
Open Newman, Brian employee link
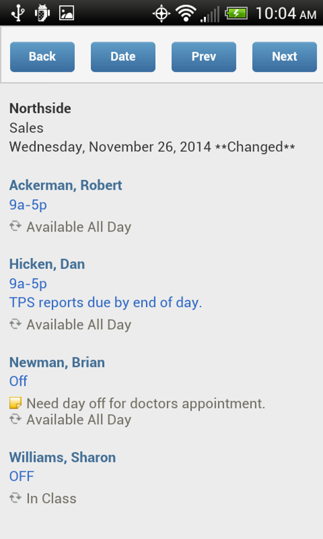pyautogui.click(x=57, y=362)
